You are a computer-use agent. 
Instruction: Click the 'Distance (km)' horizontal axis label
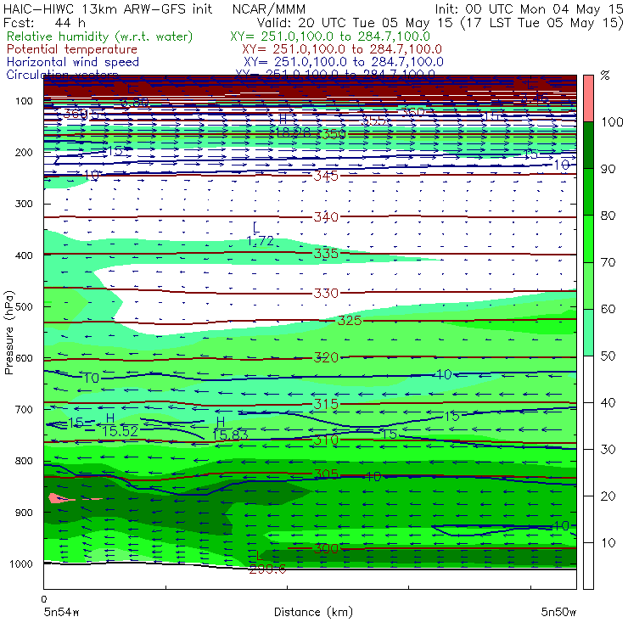[x=313, y=613]
